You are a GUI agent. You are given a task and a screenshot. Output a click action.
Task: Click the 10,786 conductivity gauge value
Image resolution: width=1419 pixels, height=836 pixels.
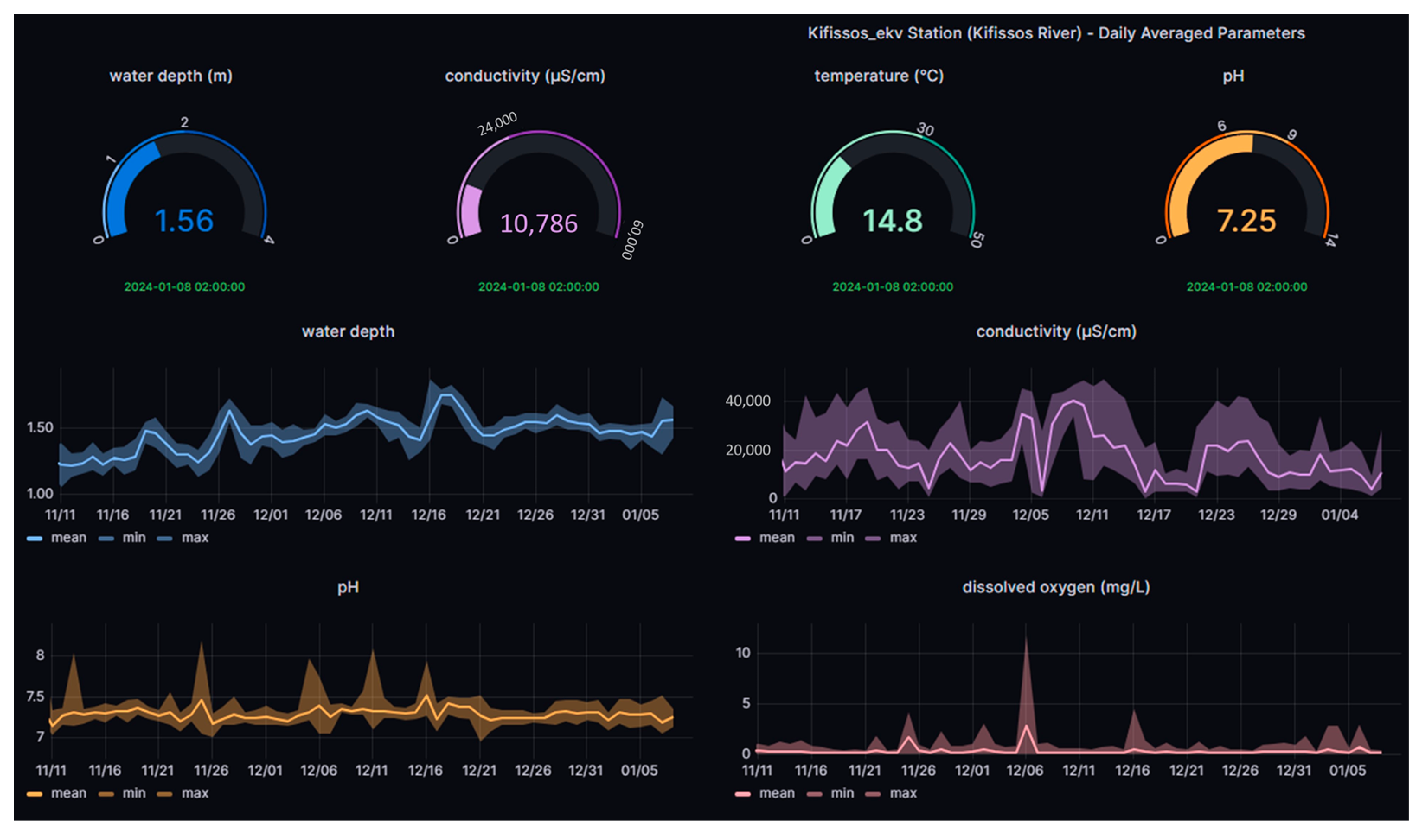click(538, 224)
